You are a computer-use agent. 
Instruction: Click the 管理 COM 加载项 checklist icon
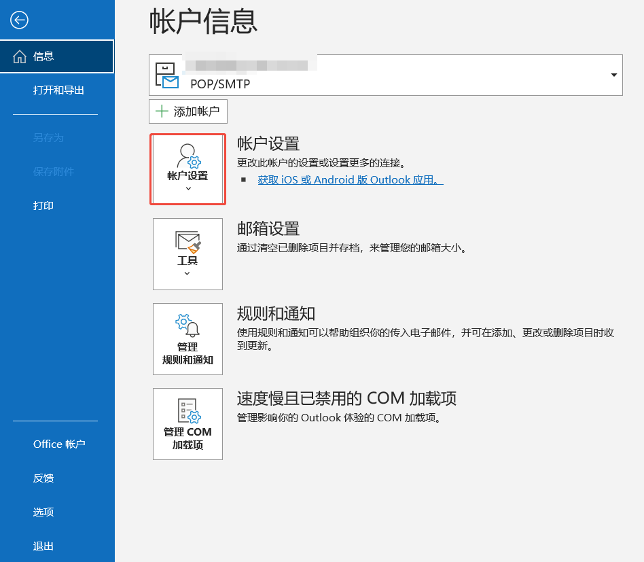tap(189, 411)
